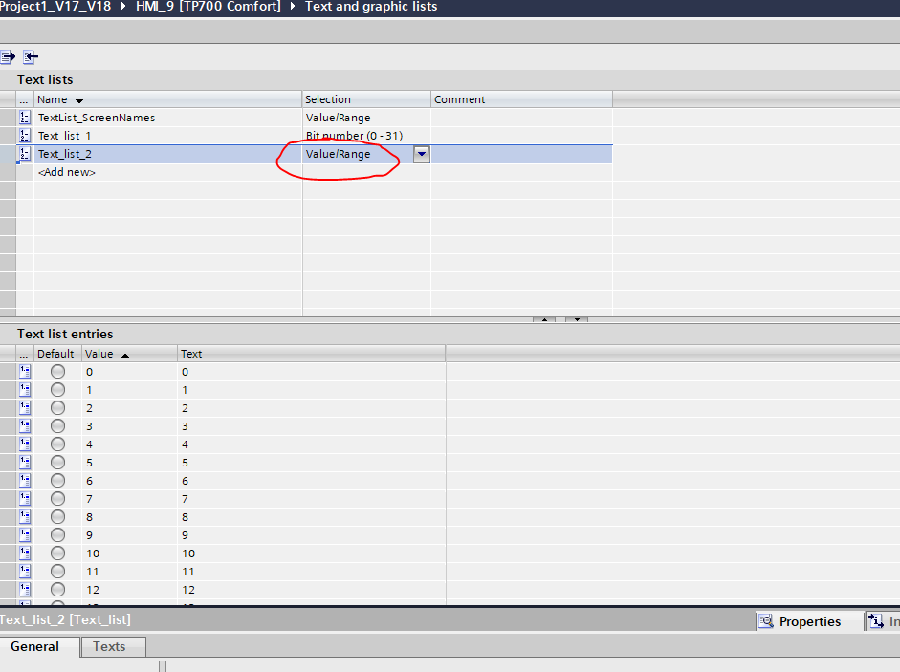Switch to the Texts tab
The image size is (900, 672).
coord(113,646)
